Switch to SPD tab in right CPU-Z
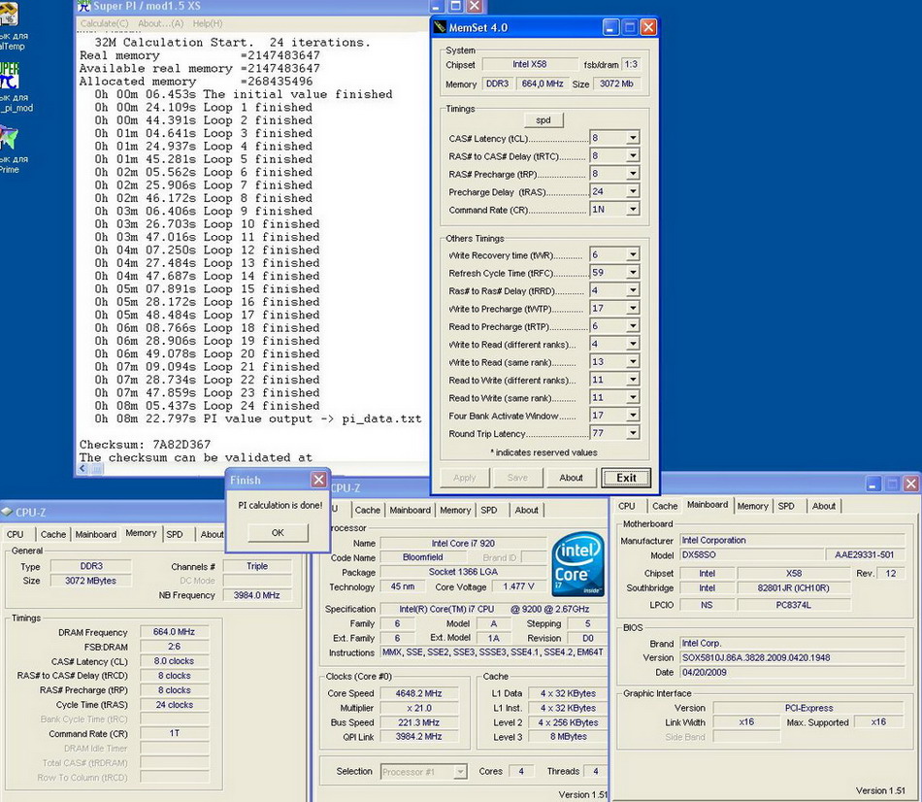 pos(786,506)
